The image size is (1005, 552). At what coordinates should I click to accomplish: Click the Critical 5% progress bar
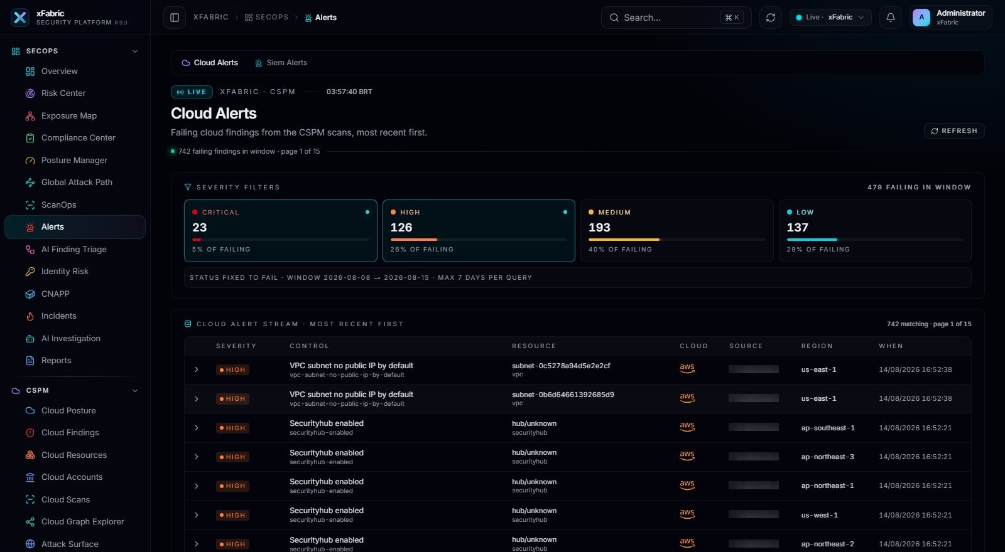tap(280, 240)
